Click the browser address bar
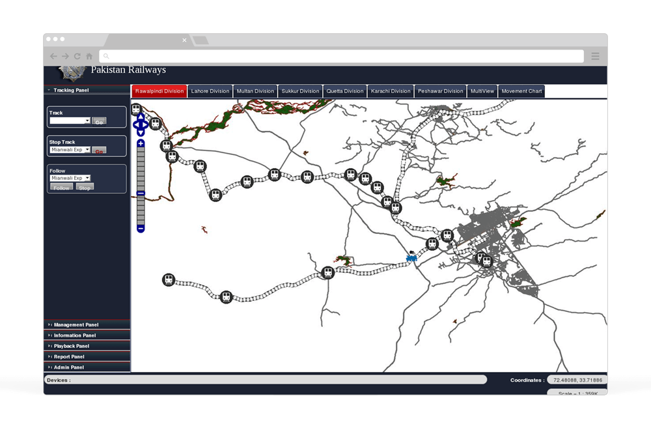 pos(341,56)
